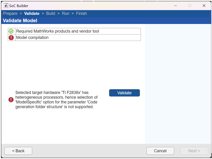
Task: Click the red error icon beside Model compilation
Action: (11, 38)
